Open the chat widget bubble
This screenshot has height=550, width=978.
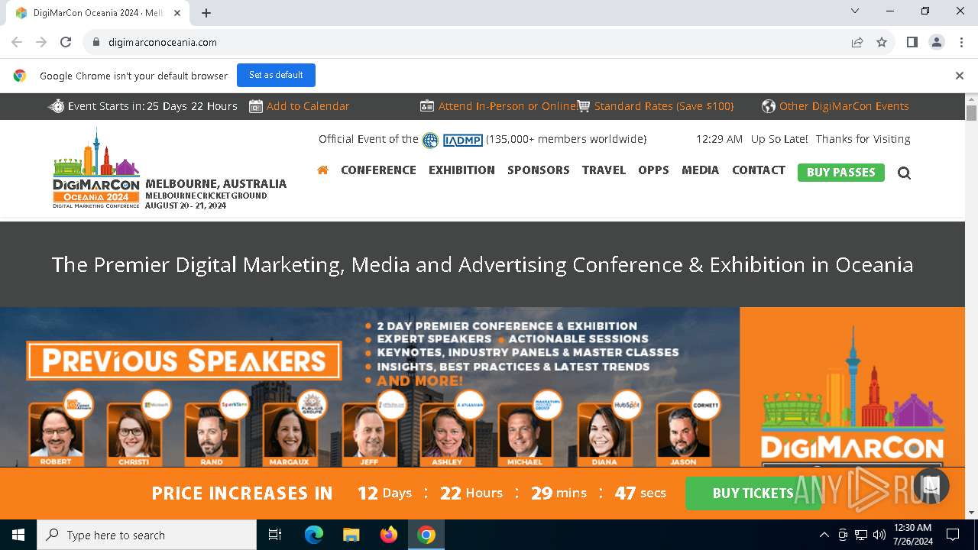931,485
